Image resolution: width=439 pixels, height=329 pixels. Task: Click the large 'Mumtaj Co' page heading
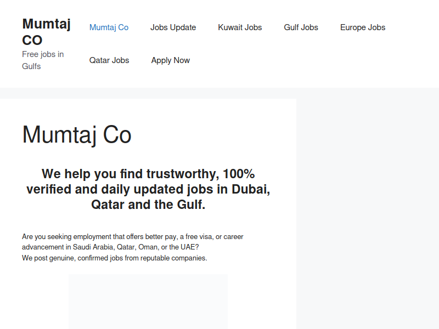pyautogui.click(x=77, y=135)
